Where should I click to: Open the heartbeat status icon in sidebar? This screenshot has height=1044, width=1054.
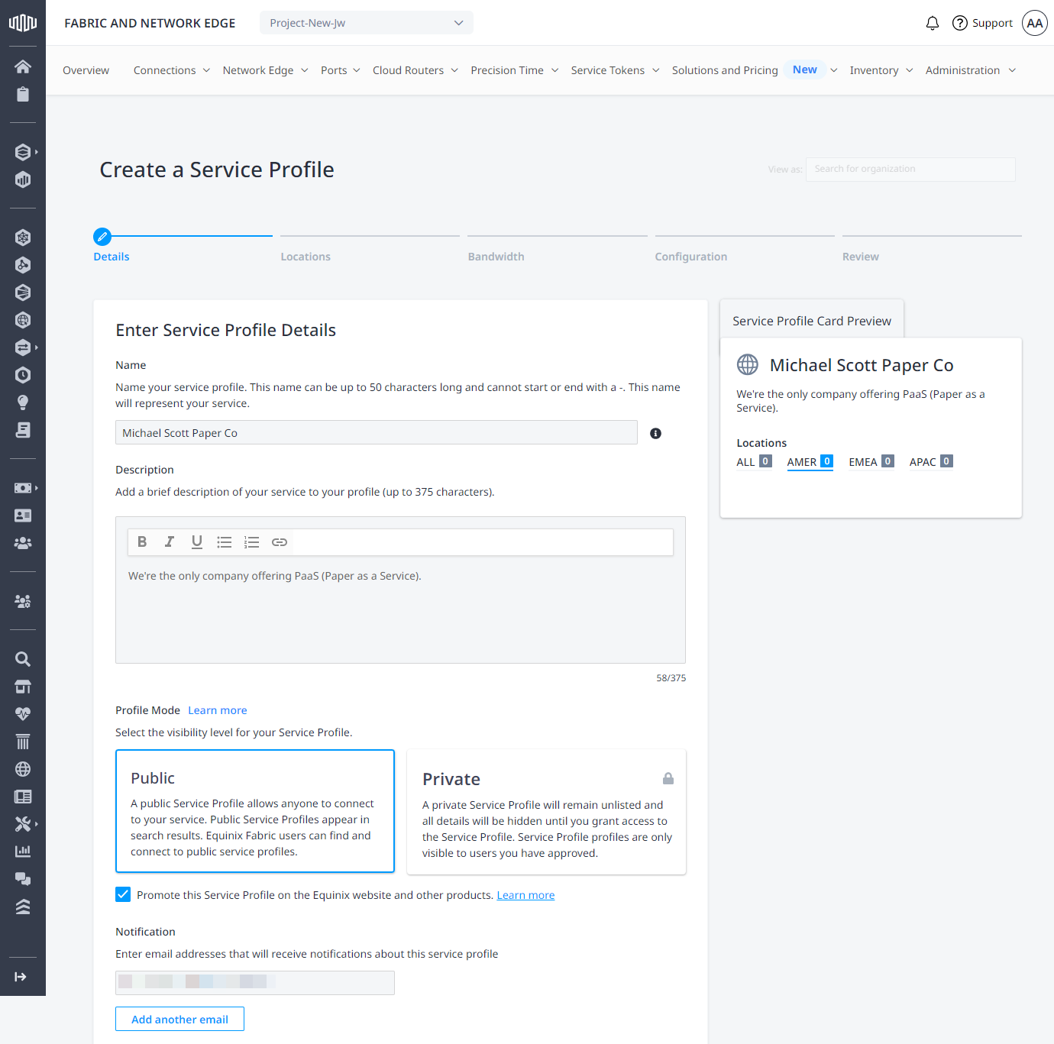tap(23, 714)
